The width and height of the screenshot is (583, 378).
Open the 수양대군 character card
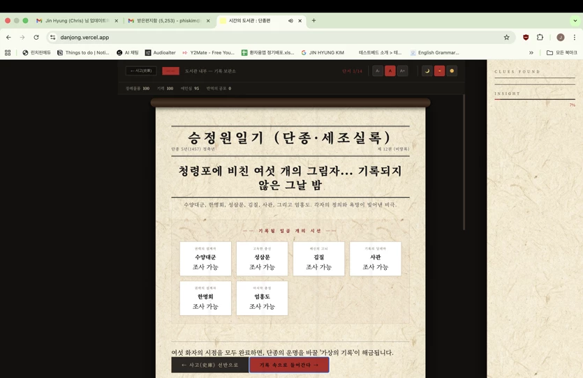(205, 259)
